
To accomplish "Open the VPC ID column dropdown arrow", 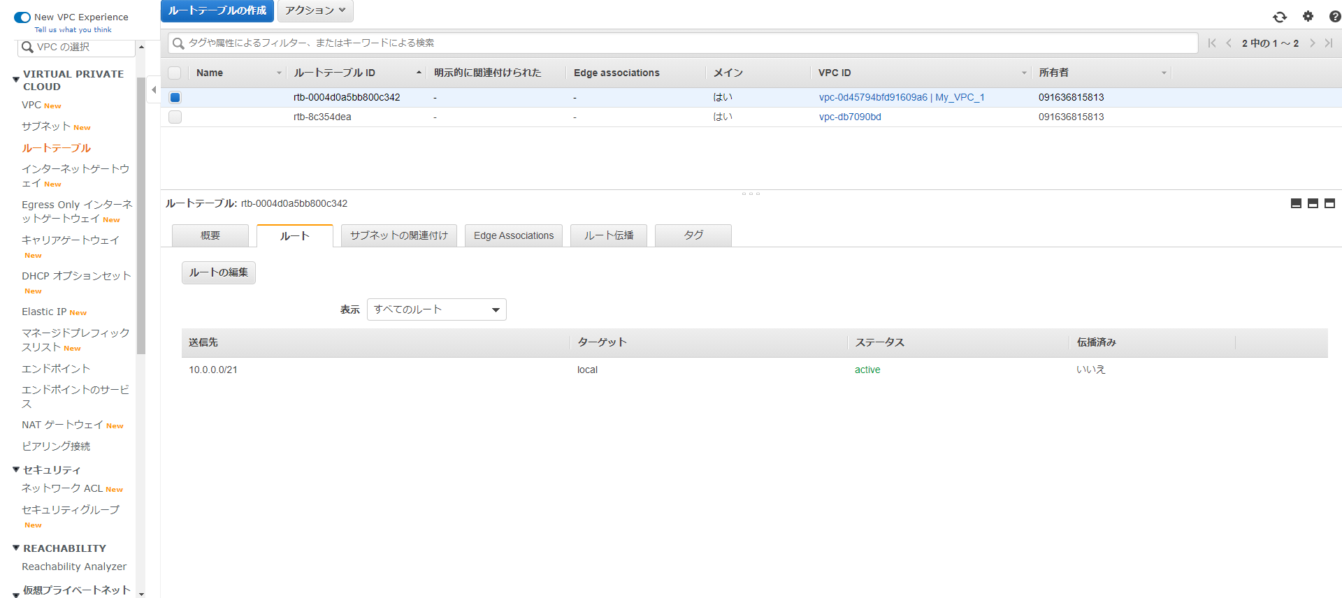I will [x=1024, y=73].
